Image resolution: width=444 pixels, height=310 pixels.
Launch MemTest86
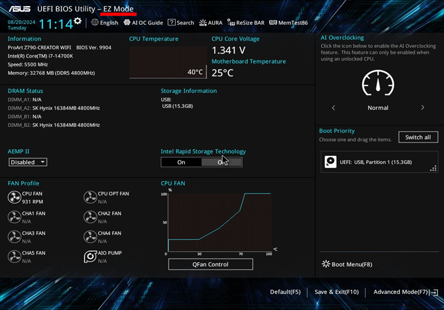tap(288, 23)
